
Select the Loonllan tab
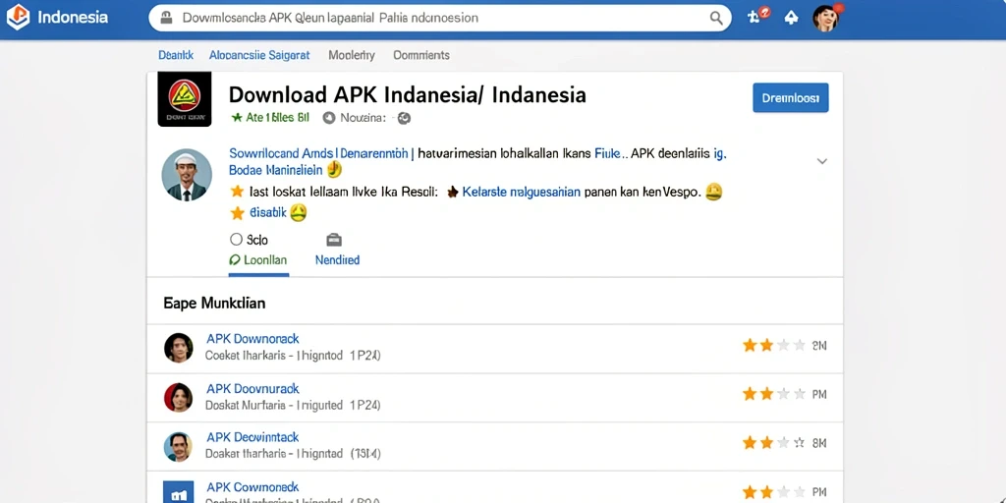click(258, 260)
